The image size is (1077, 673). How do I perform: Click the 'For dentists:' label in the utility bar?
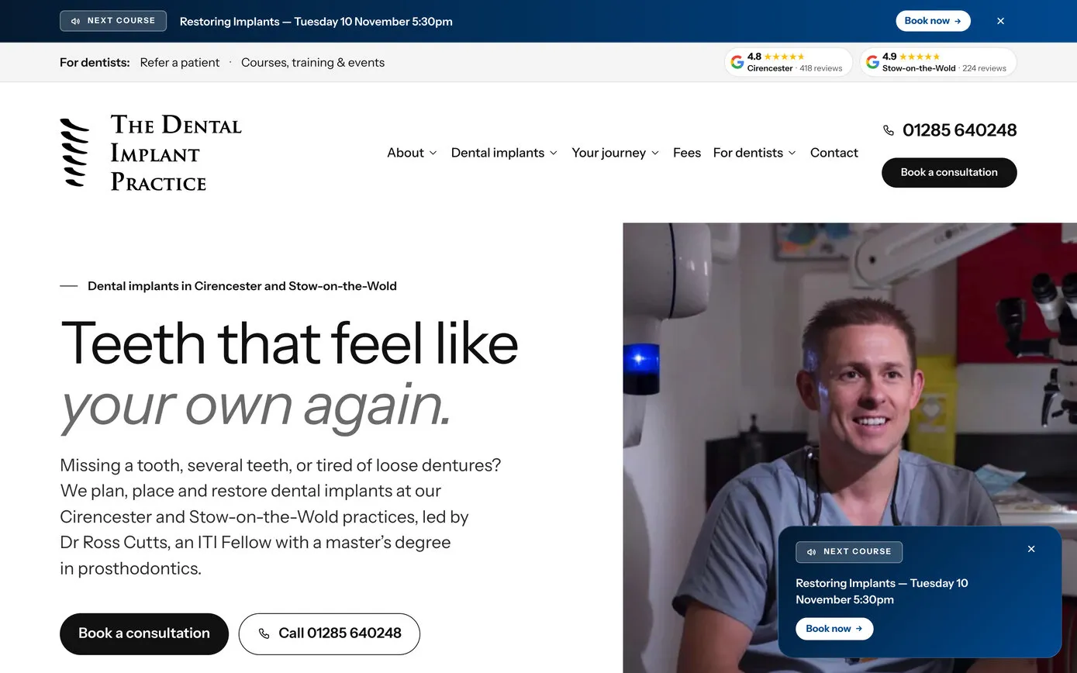(95, 63)
